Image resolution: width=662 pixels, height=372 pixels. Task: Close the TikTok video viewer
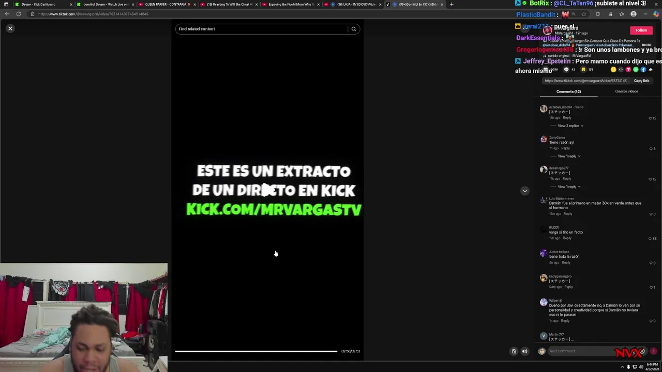(10, 28)
